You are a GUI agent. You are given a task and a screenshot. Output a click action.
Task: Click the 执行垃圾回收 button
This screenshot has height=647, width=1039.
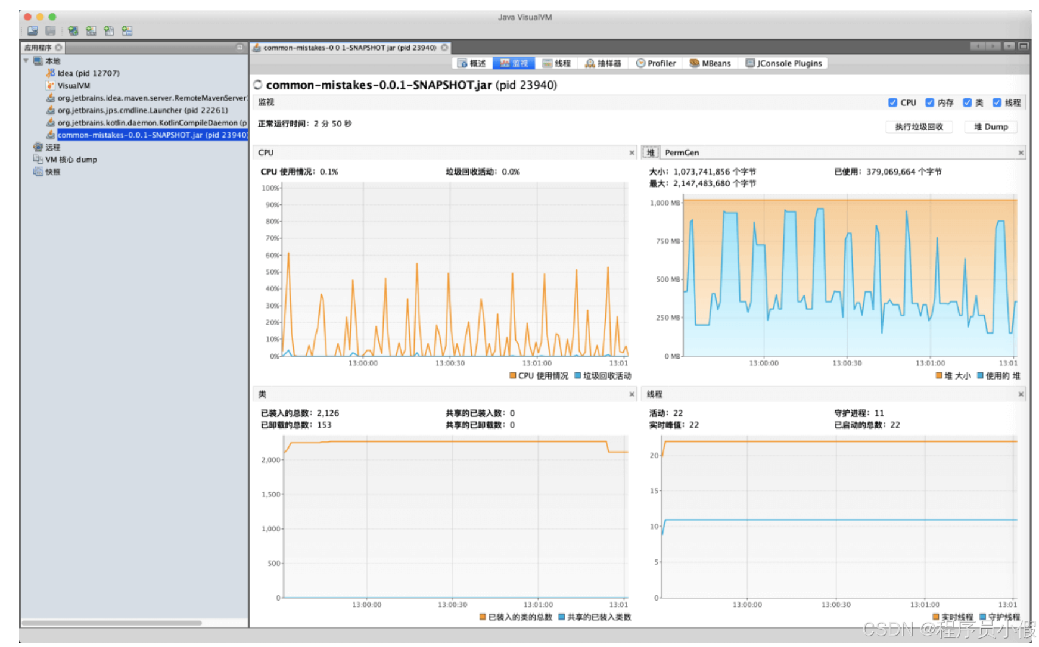click(919, 127)
